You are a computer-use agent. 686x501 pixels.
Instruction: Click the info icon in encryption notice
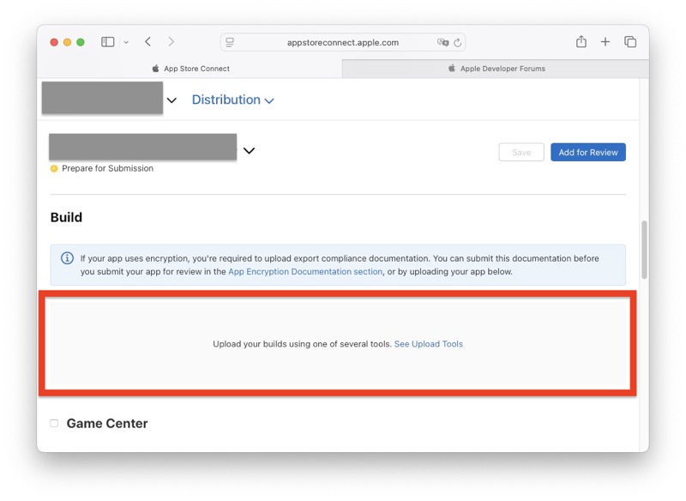click(x=67, y=258)
